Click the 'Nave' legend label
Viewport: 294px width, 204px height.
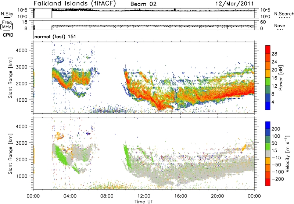click(x=280, y=26)
